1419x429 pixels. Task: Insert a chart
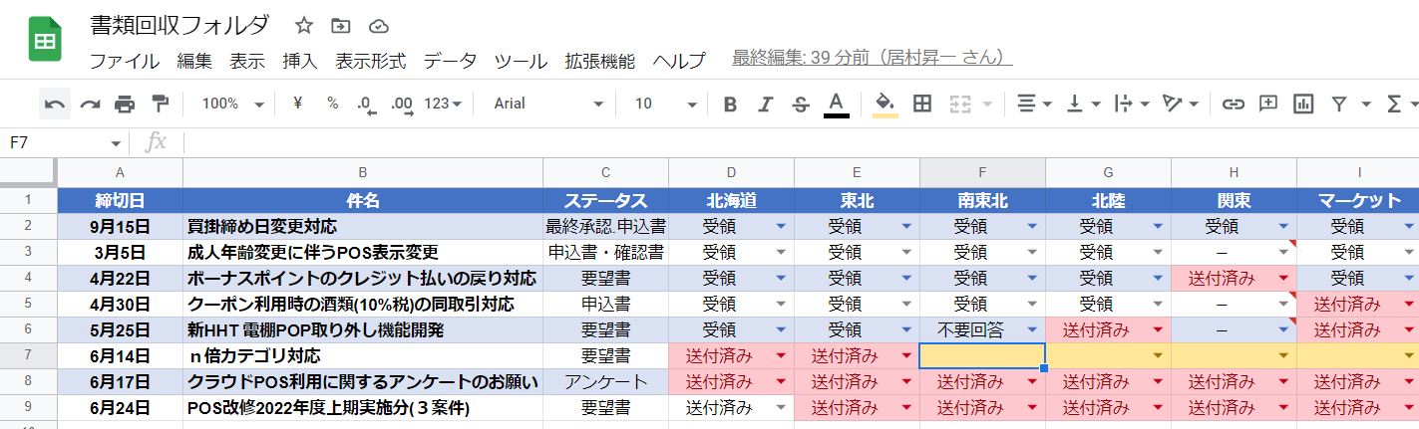pyautogui.click(x=1303, y=104)
